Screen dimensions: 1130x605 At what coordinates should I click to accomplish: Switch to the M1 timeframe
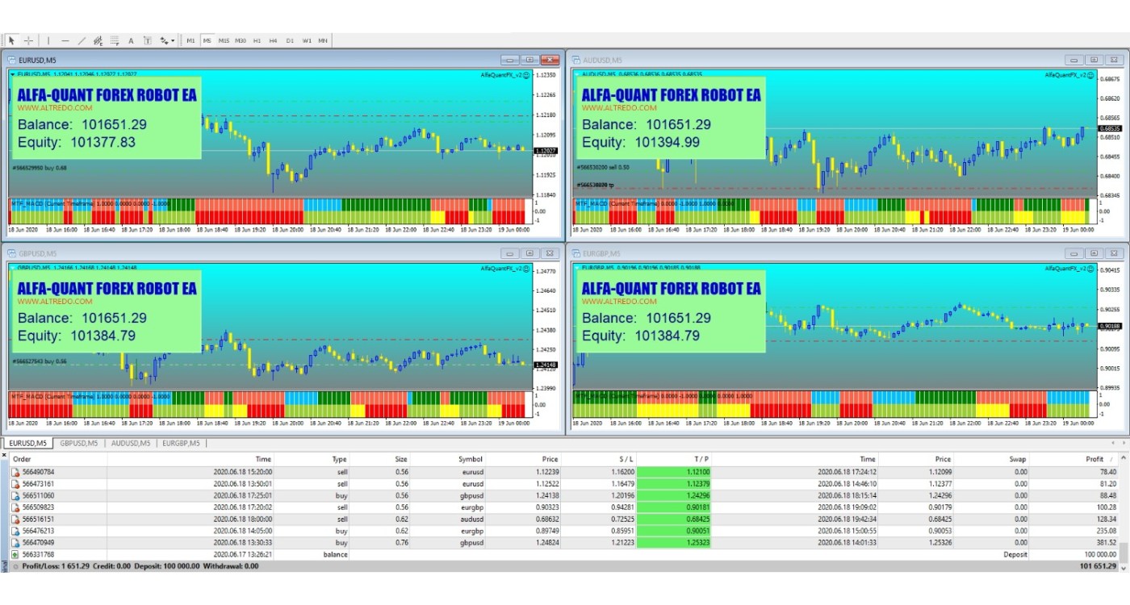[x=190, y=40]
